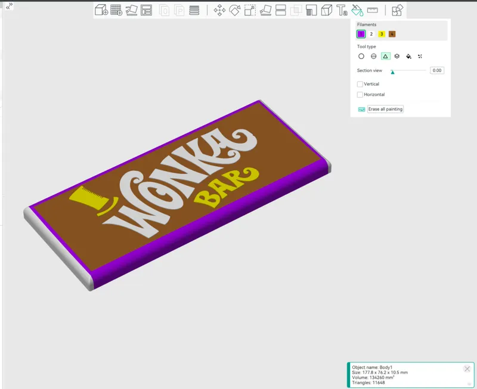The height and width of the screenshot is (389, 477).
Task: Open the Text shape tool
Action: tap(342, 10)
